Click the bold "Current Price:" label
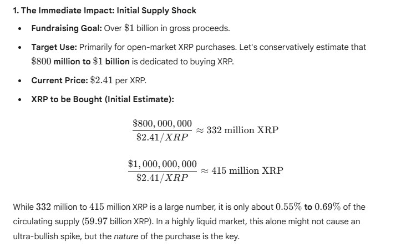Image resolution: width=411 pixels, height=247 pixels. [x=59, y=80]
